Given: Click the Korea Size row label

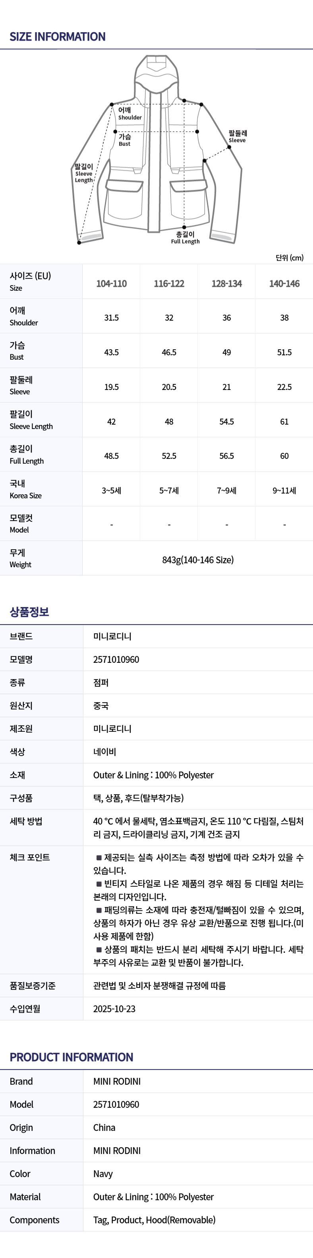Looking at the screenshot, I should coord(25,489).
